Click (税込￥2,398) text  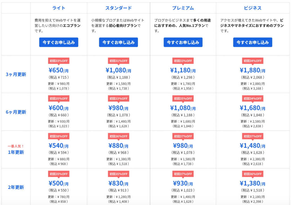[253, 202]
